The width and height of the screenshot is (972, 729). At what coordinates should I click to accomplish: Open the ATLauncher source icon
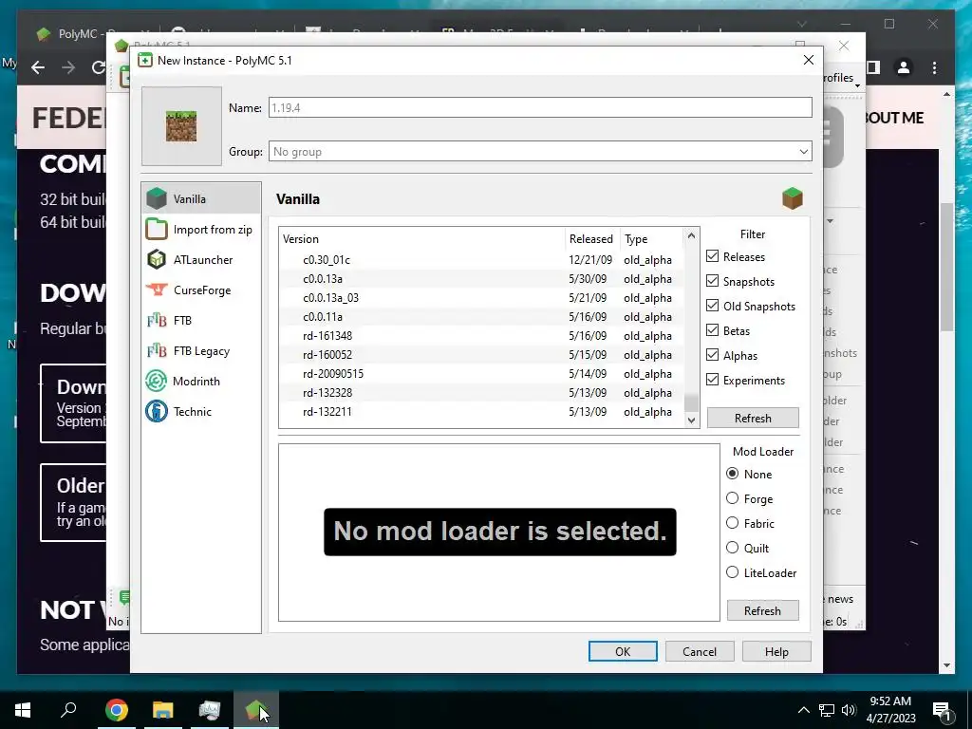(x=157, y=260)
